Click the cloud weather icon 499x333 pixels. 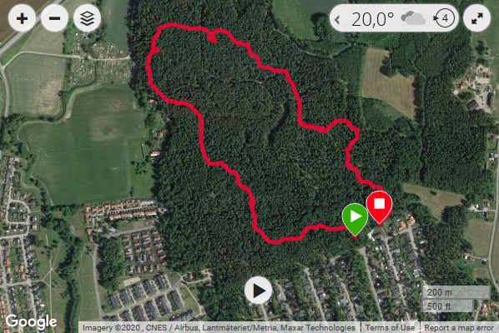[413, 18]
